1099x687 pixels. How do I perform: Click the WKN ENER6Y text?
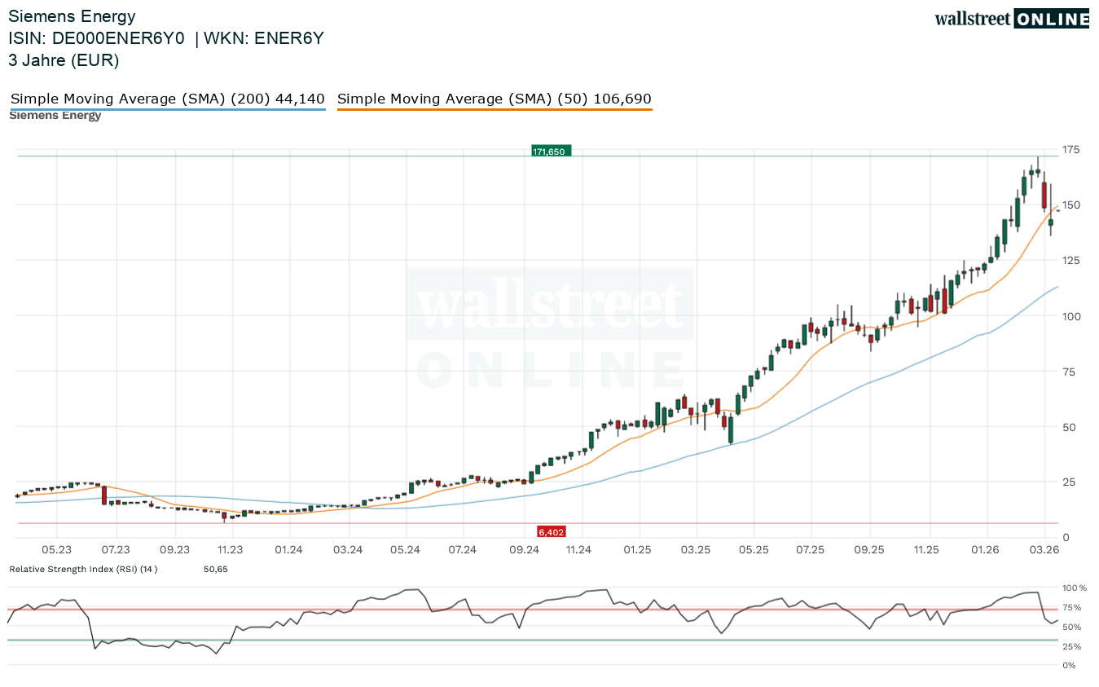click(x=264, y=38)
